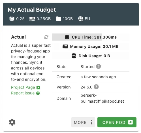Click the bug icon beside Report issue
Viewport: 141px width, 133px height.
point(38,93)
